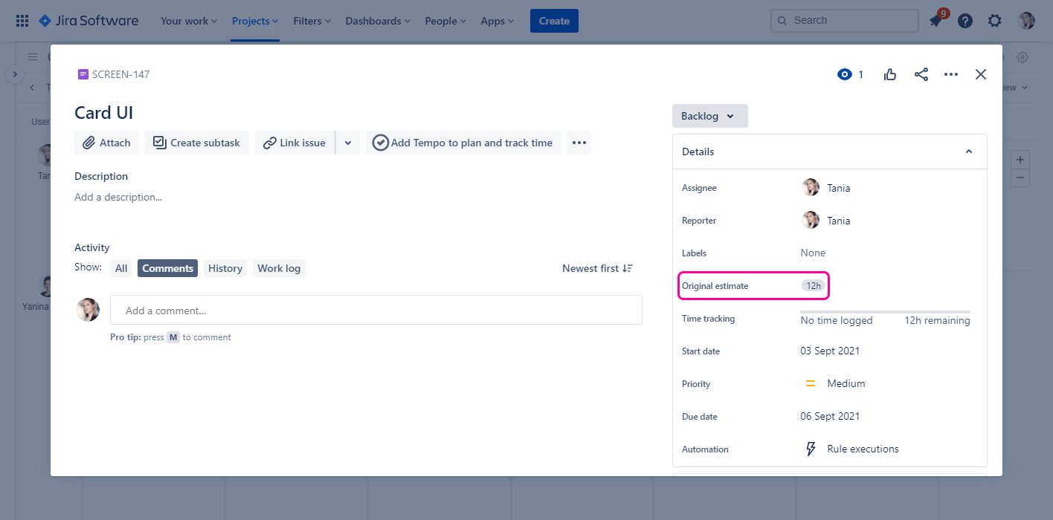Viewport: 1053px width, 520px height.
Task: Create a subtask for Card UI
Action: click(x=197, y=143)
